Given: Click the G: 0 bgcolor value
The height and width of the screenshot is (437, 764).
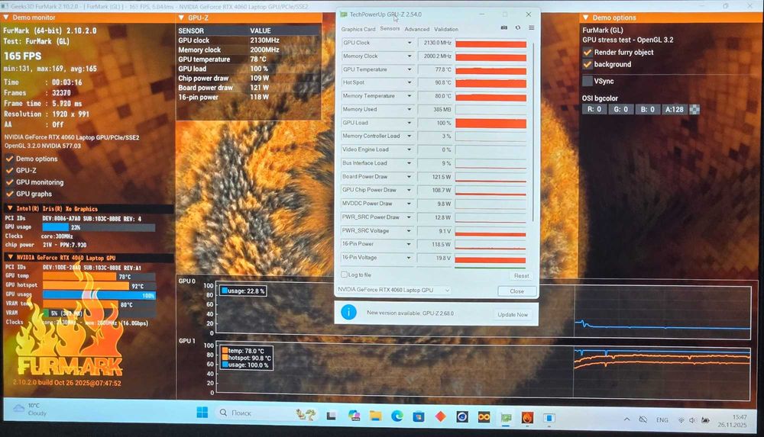Looking at the screenshot, I should click(620, 110).
